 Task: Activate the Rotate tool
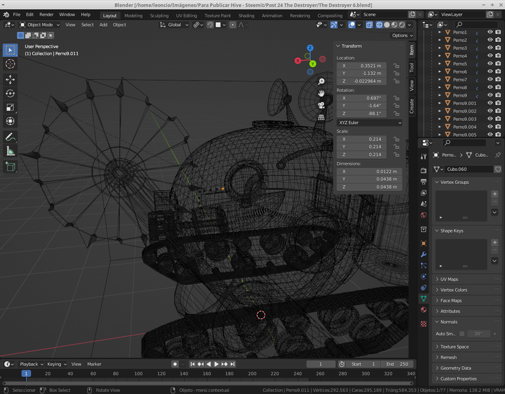[x=11, y=93]
